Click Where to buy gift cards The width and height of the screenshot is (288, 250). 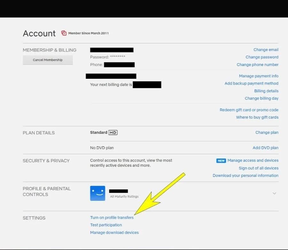(x=257, y=117)
